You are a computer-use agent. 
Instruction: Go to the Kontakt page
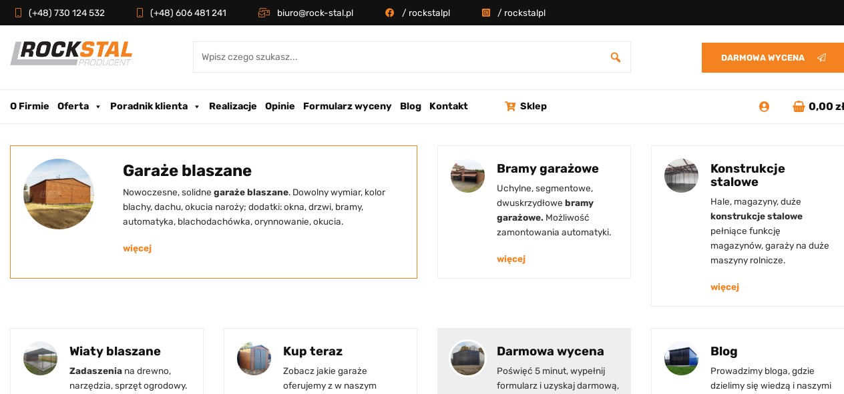click(448, 106)
